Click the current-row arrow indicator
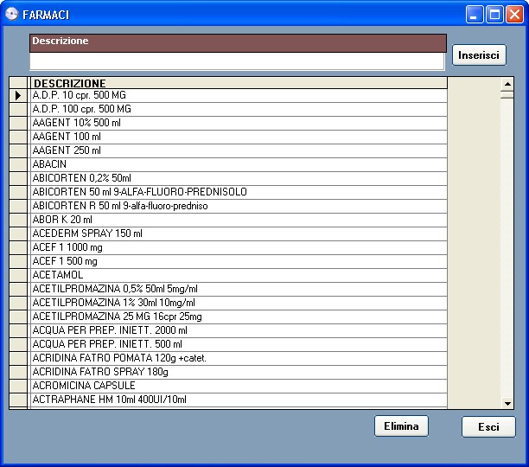The height and width of the screenshot is (467, 529). pyautogui.click(x=18, y=96)
